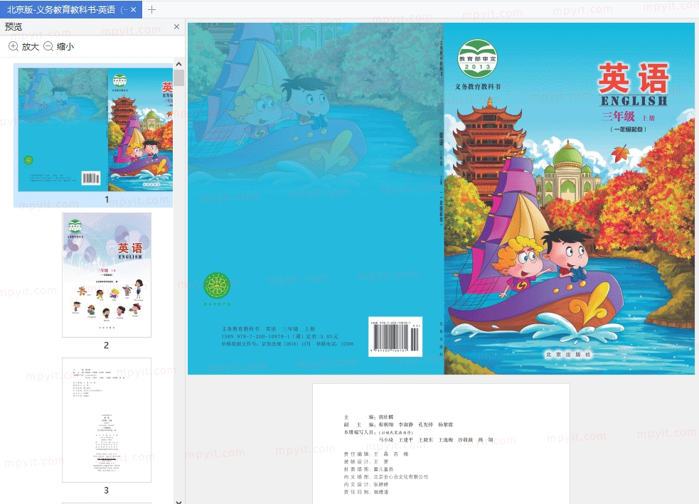
Task: Select page 3 copyright page thumbnail
Action: 107,420
